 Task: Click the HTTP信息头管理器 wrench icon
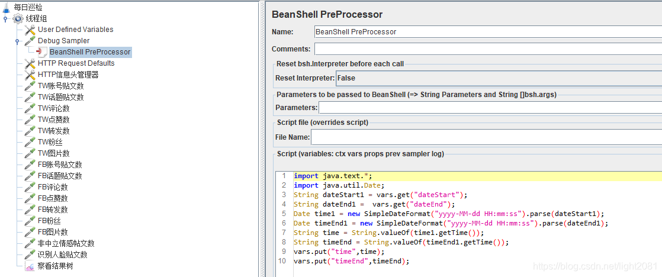click(x=30, y=75)
